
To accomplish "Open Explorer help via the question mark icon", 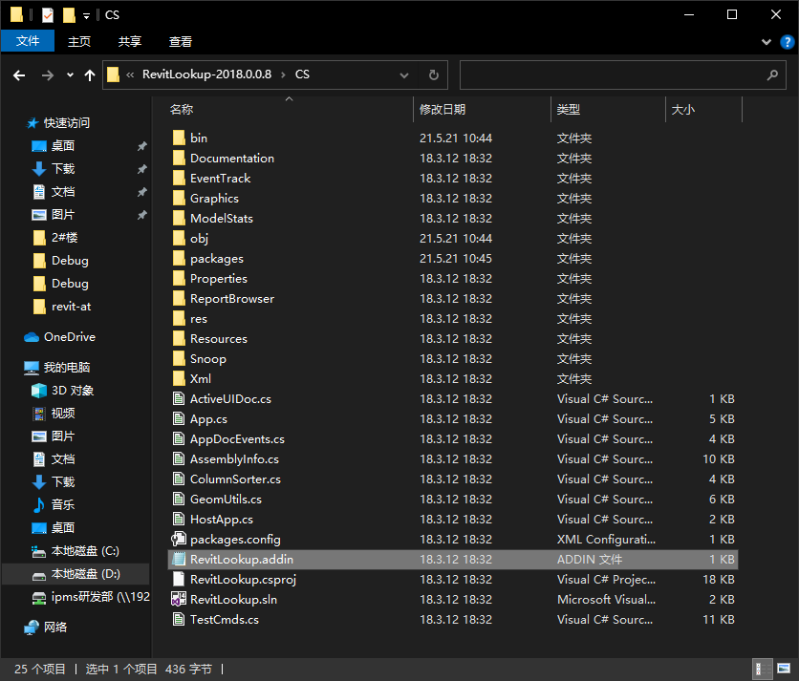I will pyautogui.click(x=787, y=42).
